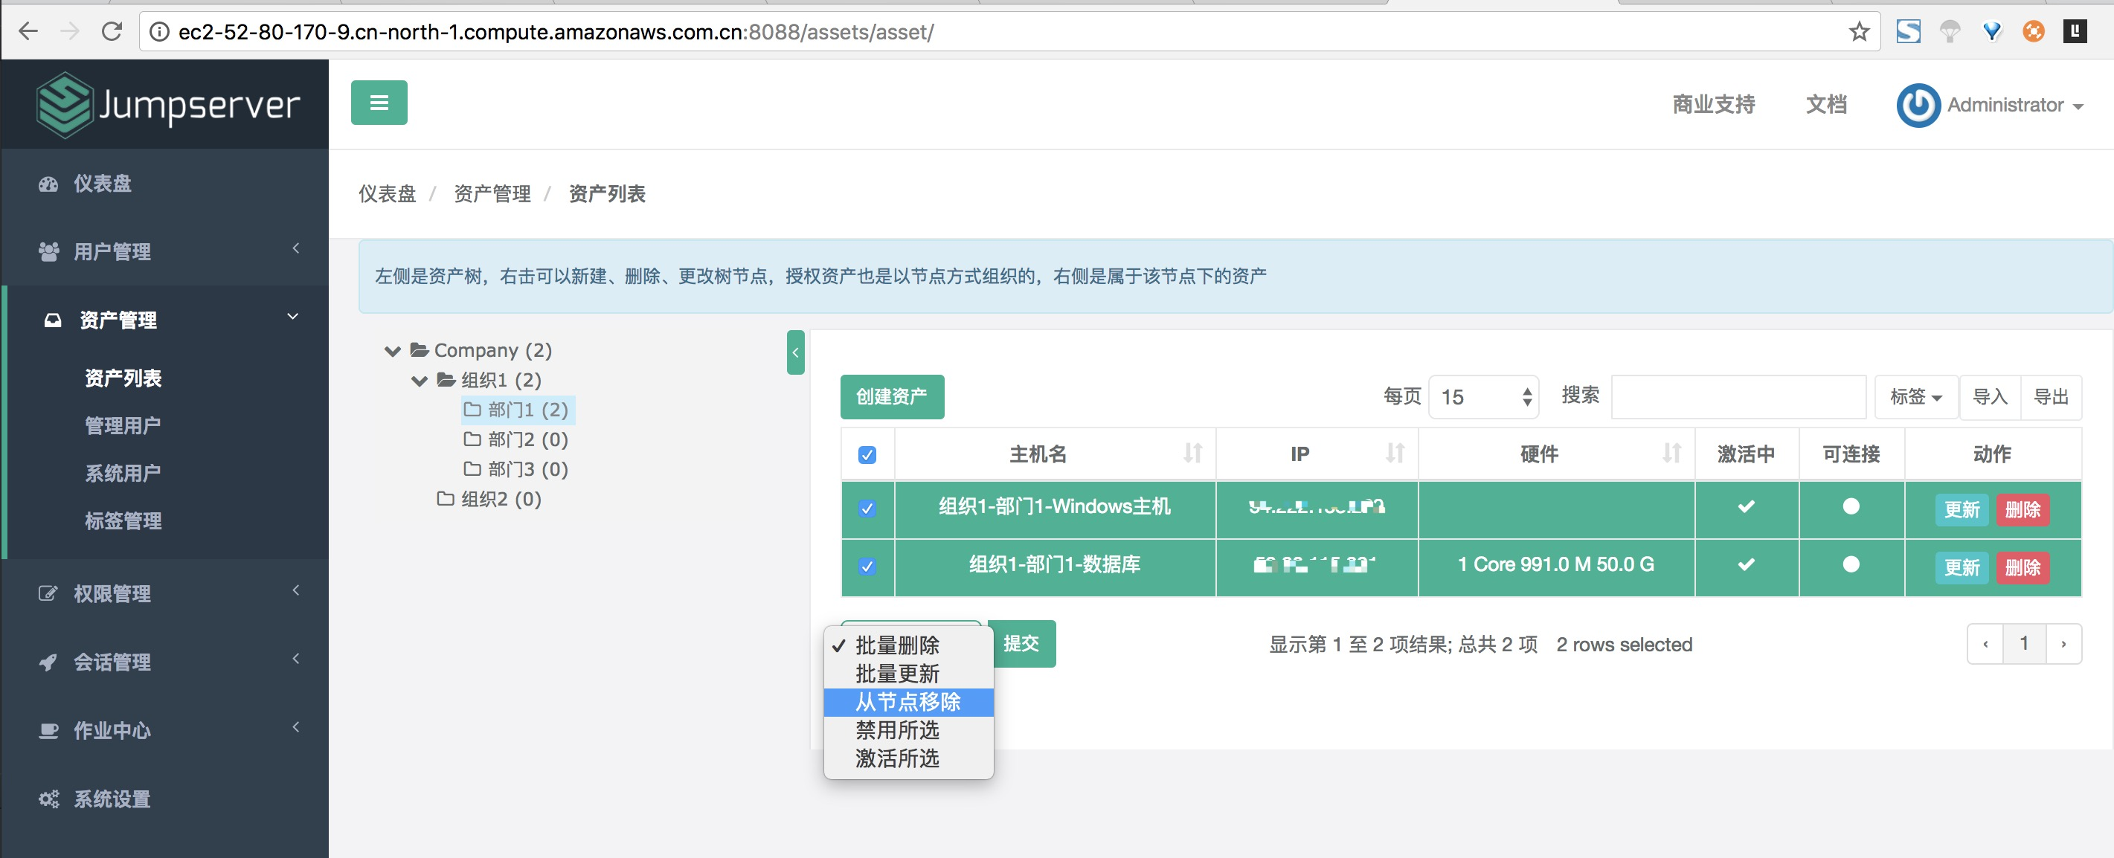Collapse the Company tree node

[392, 351]
